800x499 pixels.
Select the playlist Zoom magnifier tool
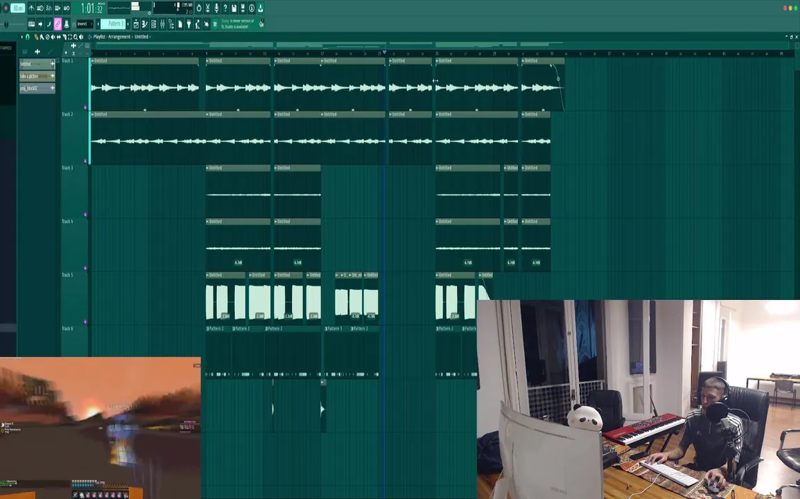(x=76, y=37)
